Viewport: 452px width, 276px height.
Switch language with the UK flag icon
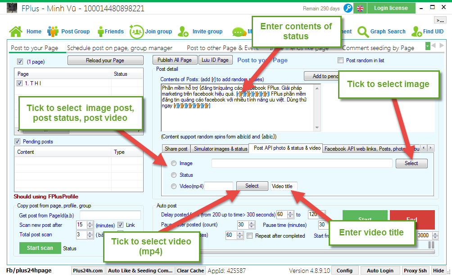click(x=360, y=9)
